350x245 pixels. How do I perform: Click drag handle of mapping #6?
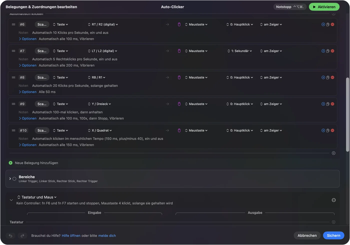pos(13,24)
